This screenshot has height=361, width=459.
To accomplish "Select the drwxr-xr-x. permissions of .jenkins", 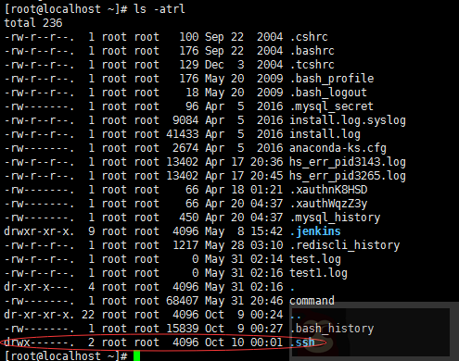I will pyautogui.click(x=39, y=231).
